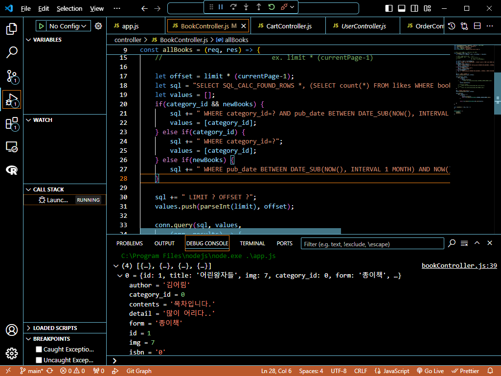This screenshot has width=501, height=376.
Task: Open the File menu
Action: tap(25, 9)
